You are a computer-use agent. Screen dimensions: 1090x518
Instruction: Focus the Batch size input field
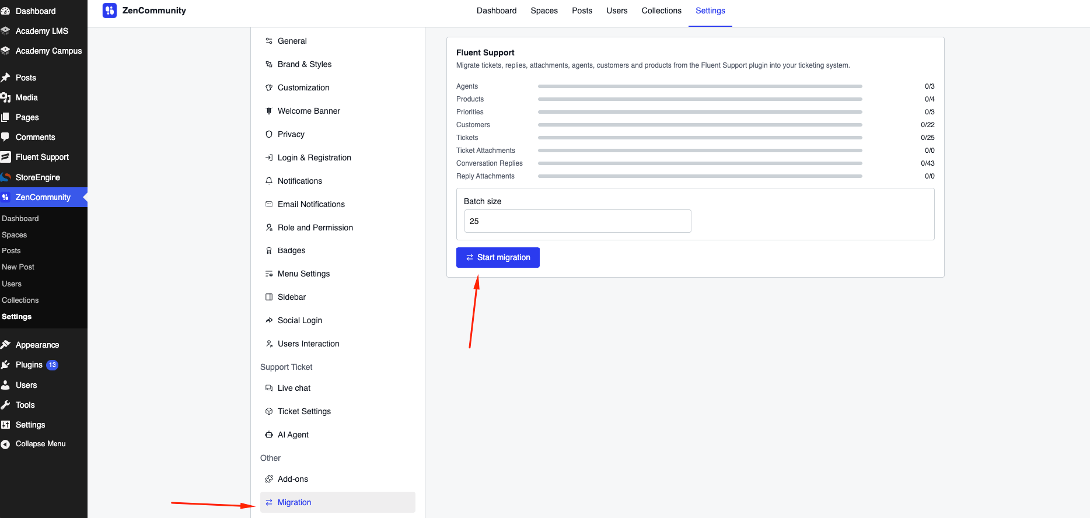[578, 221]
